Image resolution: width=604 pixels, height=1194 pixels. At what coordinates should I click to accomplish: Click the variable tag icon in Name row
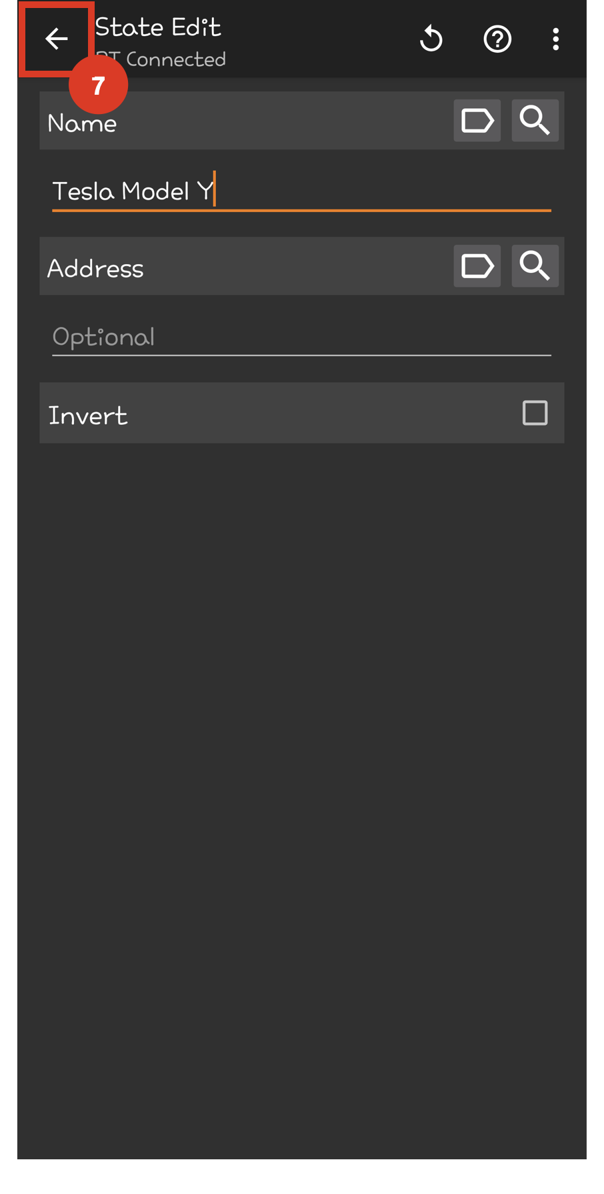477,121
